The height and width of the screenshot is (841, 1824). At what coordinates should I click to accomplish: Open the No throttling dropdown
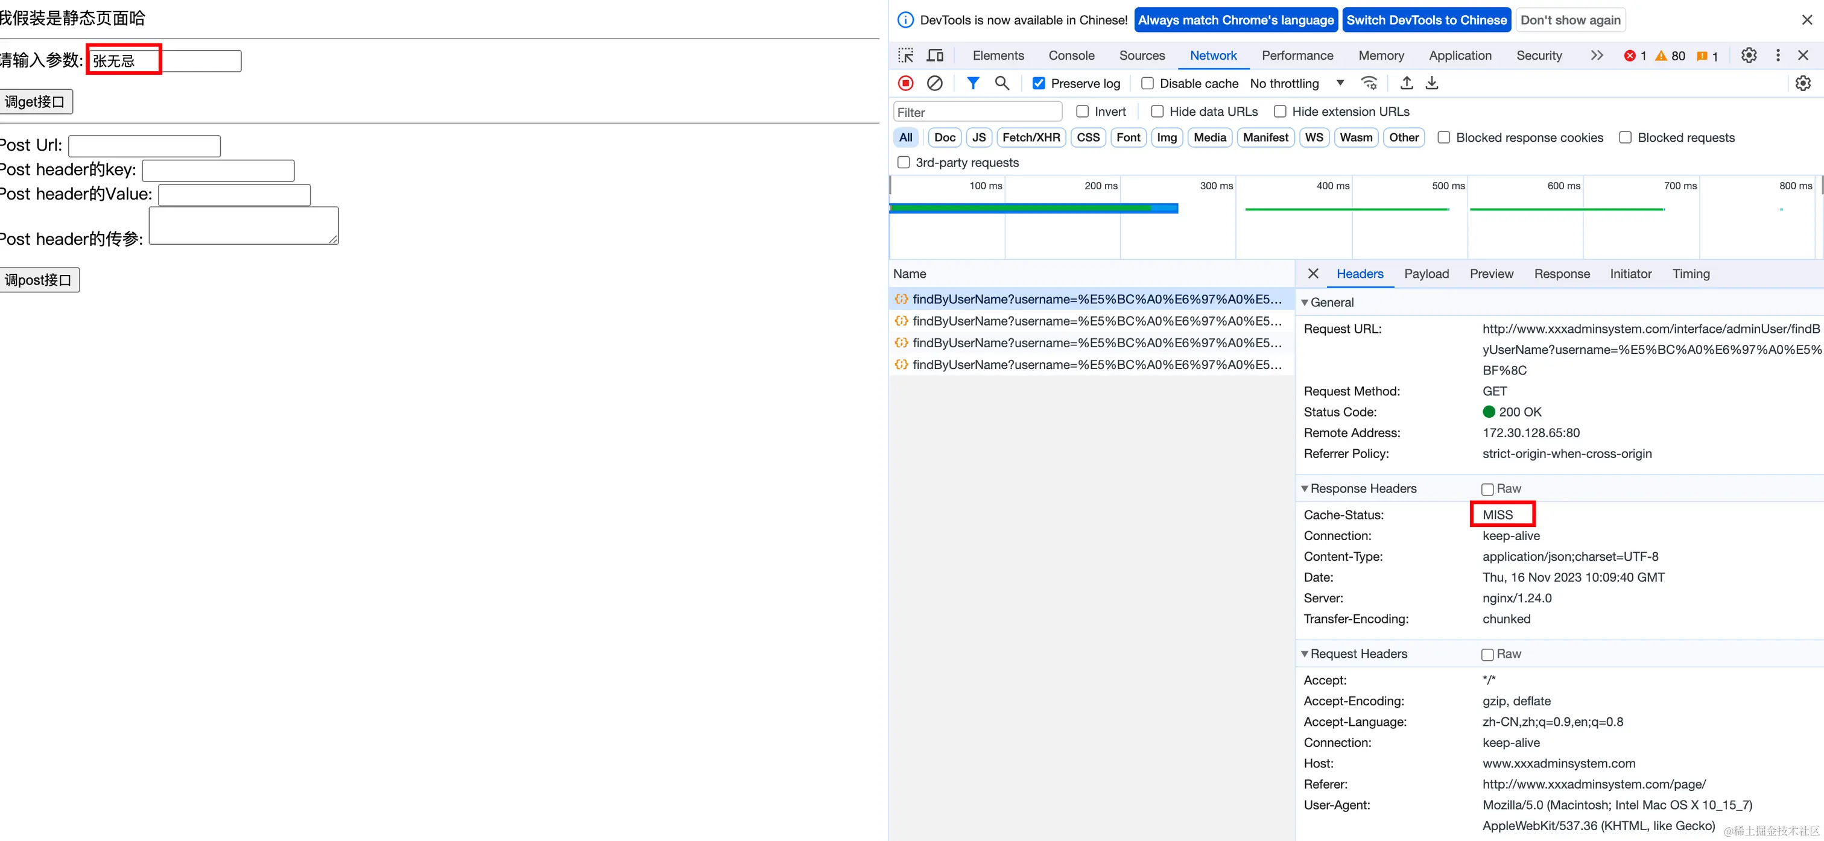[x=1296, y=84]
